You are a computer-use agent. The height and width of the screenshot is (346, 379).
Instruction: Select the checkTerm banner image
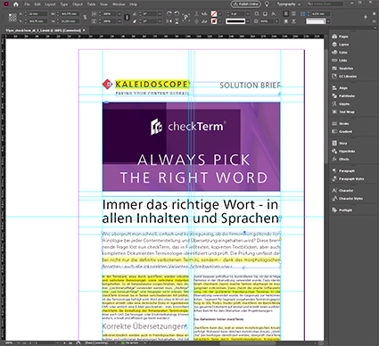coord(191,146)
